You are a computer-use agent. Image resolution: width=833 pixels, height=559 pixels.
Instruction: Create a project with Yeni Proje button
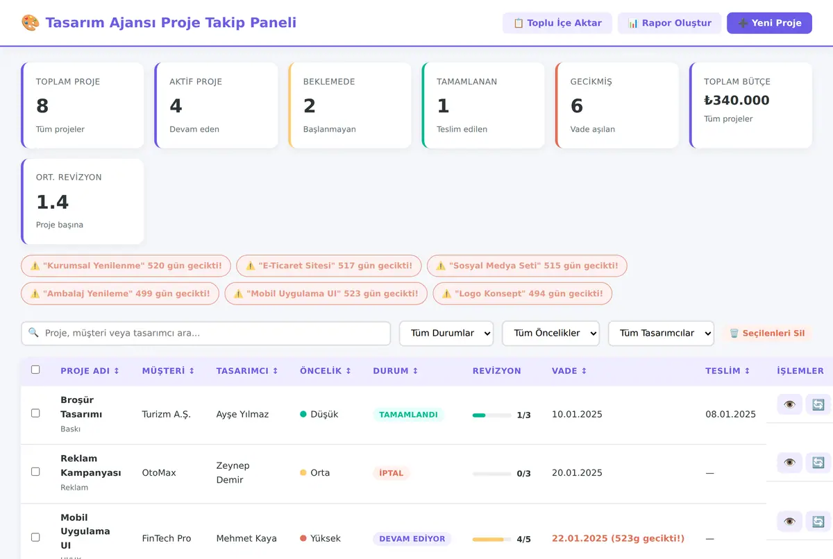(x=769, y=23)
